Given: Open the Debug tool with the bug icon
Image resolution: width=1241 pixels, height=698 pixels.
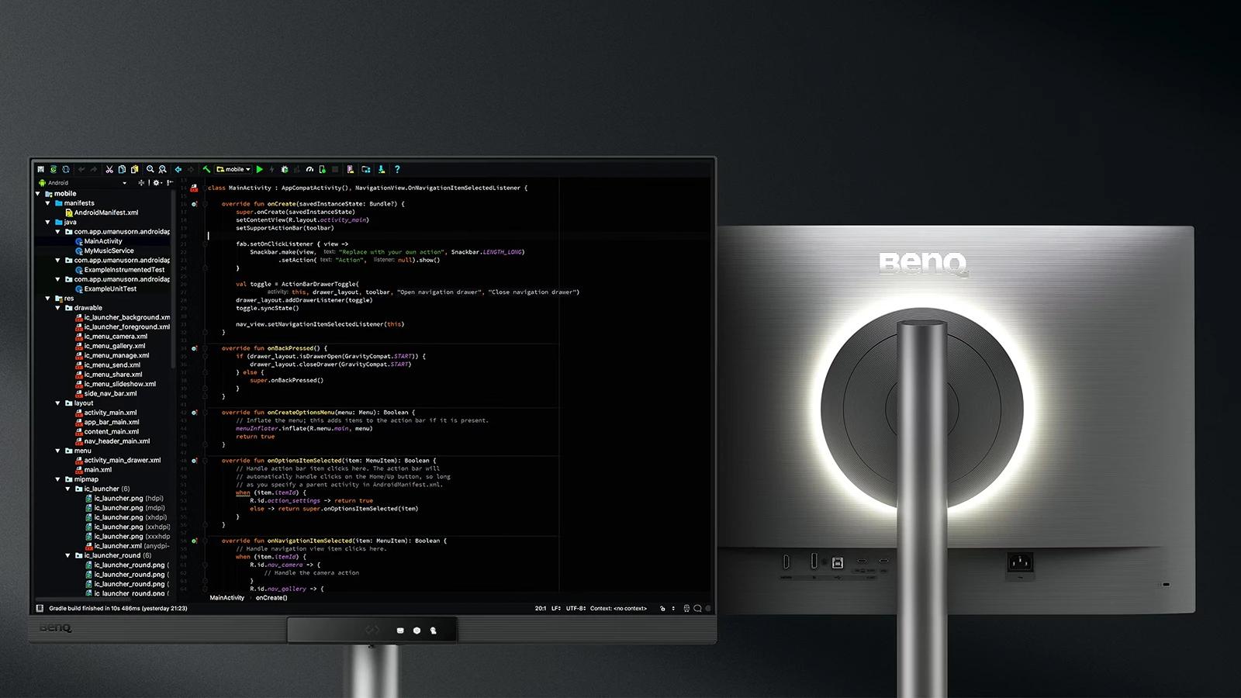Looking at the screenshot, I should tap(283, 169).
